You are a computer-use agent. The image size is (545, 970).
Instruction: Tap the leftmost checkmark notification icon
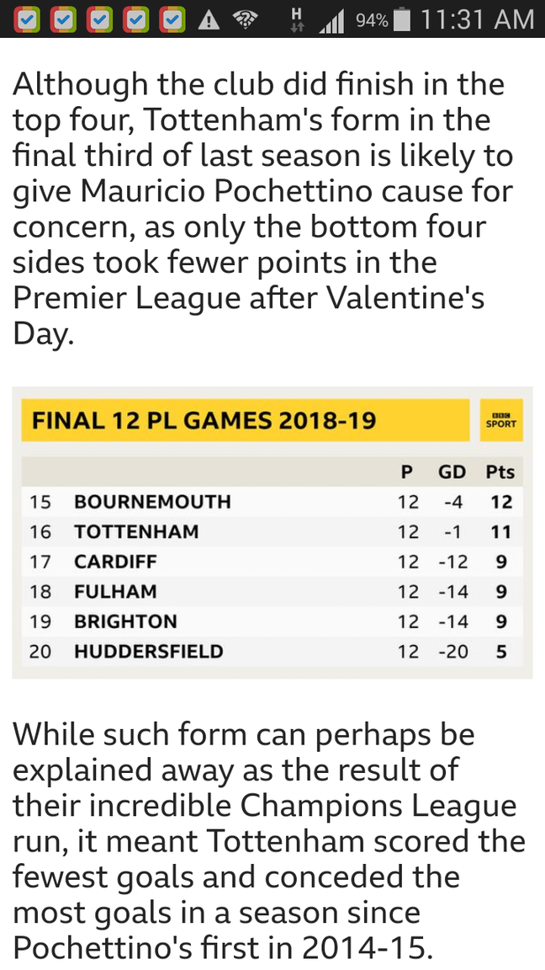point(28,19)
